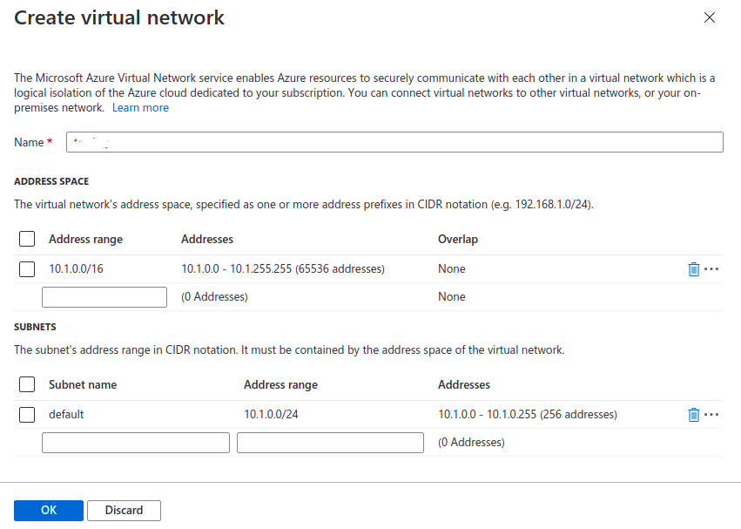Delete the 10.1.0.0/16 address range
The image size is (741, 529).
[694, 268]
